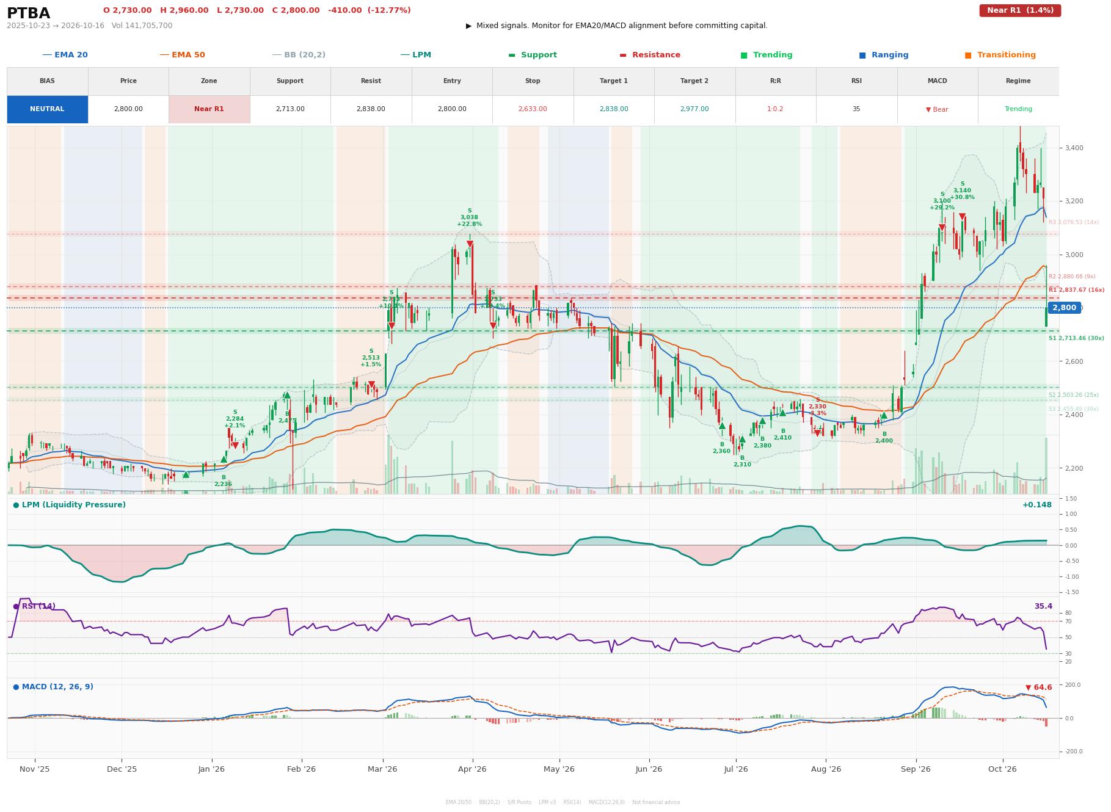
Task: Click the Near R1 (1.4%) badge
Action: point(1020,10)
